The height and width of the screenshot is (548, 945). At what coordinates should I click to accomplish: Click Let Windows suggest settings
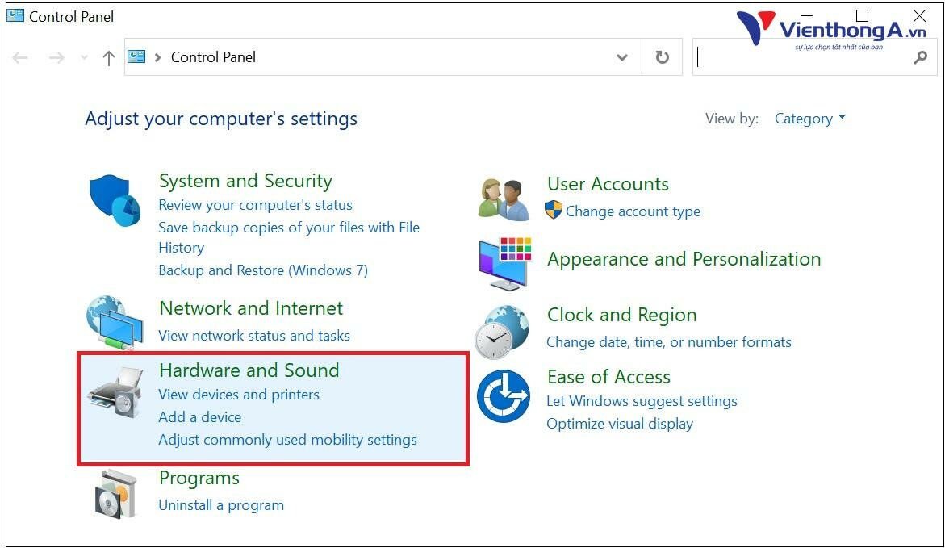tap(642, 401)
